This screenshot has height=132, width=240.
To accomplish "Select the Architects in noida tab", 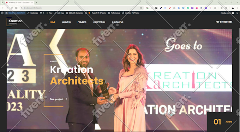I will [x=19, y=2].
